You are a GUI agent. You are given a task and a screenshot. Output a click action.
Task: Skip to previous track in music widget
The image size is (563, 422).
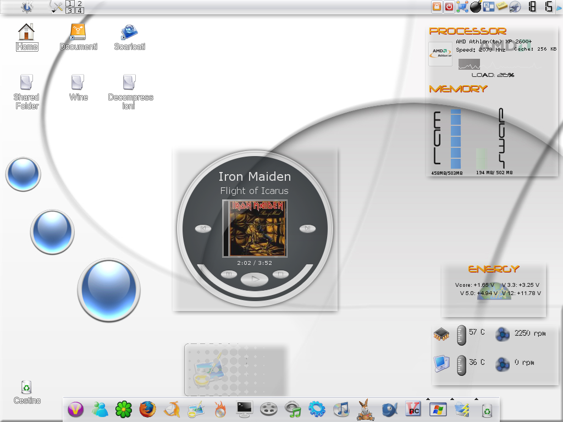coord(203,228)
